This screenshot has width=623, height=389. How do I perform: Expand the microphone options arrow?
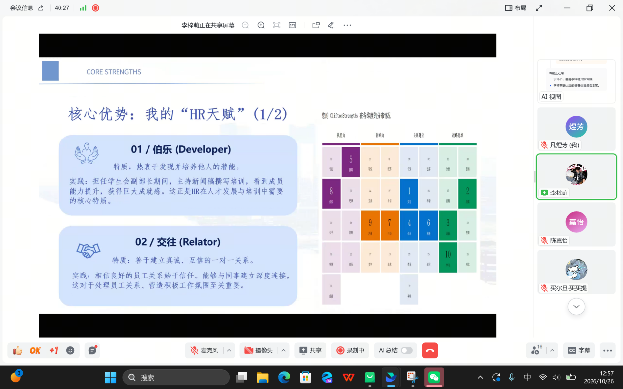click(x=229, y=350)
